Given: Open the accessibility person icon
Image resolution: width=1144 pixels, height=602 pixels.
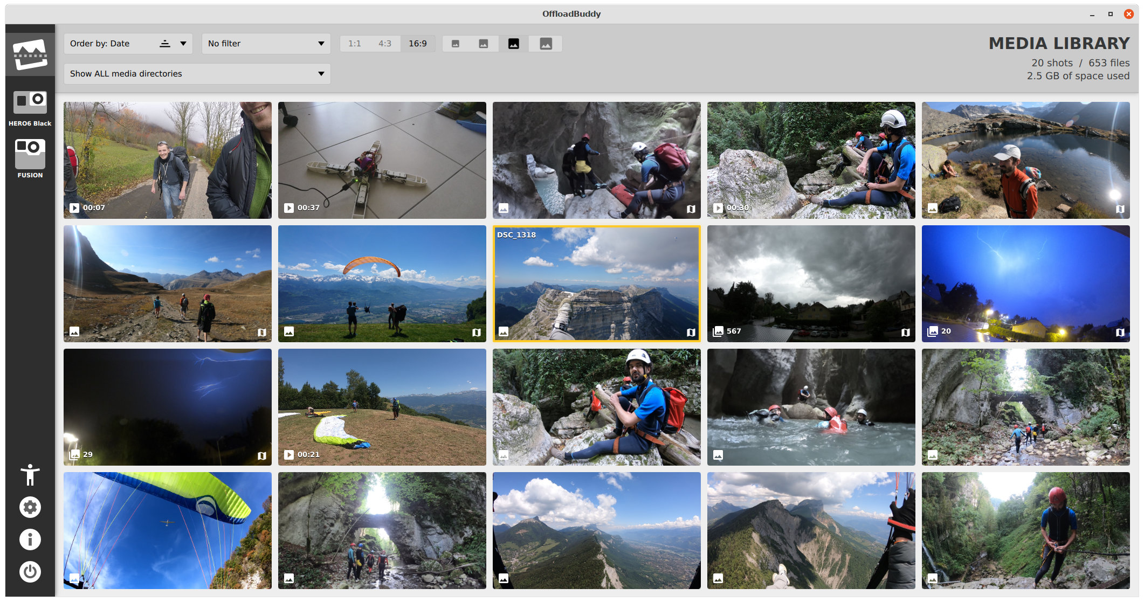Looking at the screenshot, I should click(30, 475).
